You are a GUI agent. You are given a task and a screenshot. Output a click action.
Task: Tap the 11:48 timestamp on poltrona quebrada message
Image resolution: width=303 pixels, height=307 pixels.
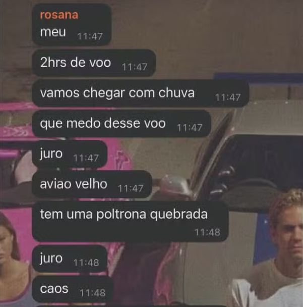pos(207,232)
